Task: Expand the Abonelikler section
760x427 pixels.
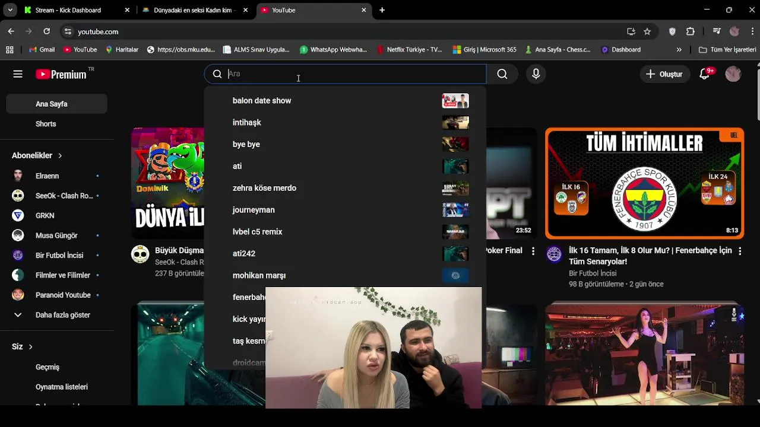Action: pos(37,155)
